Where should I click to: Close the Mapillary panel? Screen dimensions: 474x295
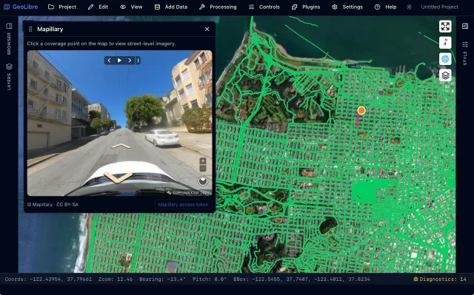tap(207, 29)
